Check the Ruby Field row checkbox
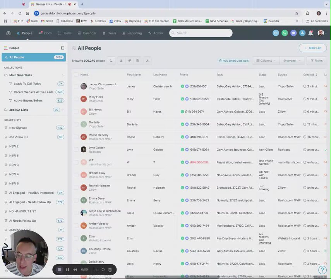 tap(76, 99)
